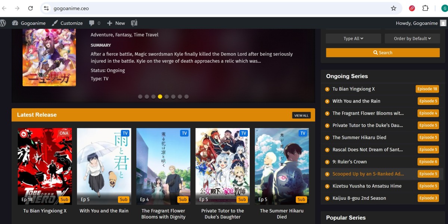Open The Fragrant Flower Blooms poster thumbnail
Viewport: 448px width, 224px height.
point(164,167)
